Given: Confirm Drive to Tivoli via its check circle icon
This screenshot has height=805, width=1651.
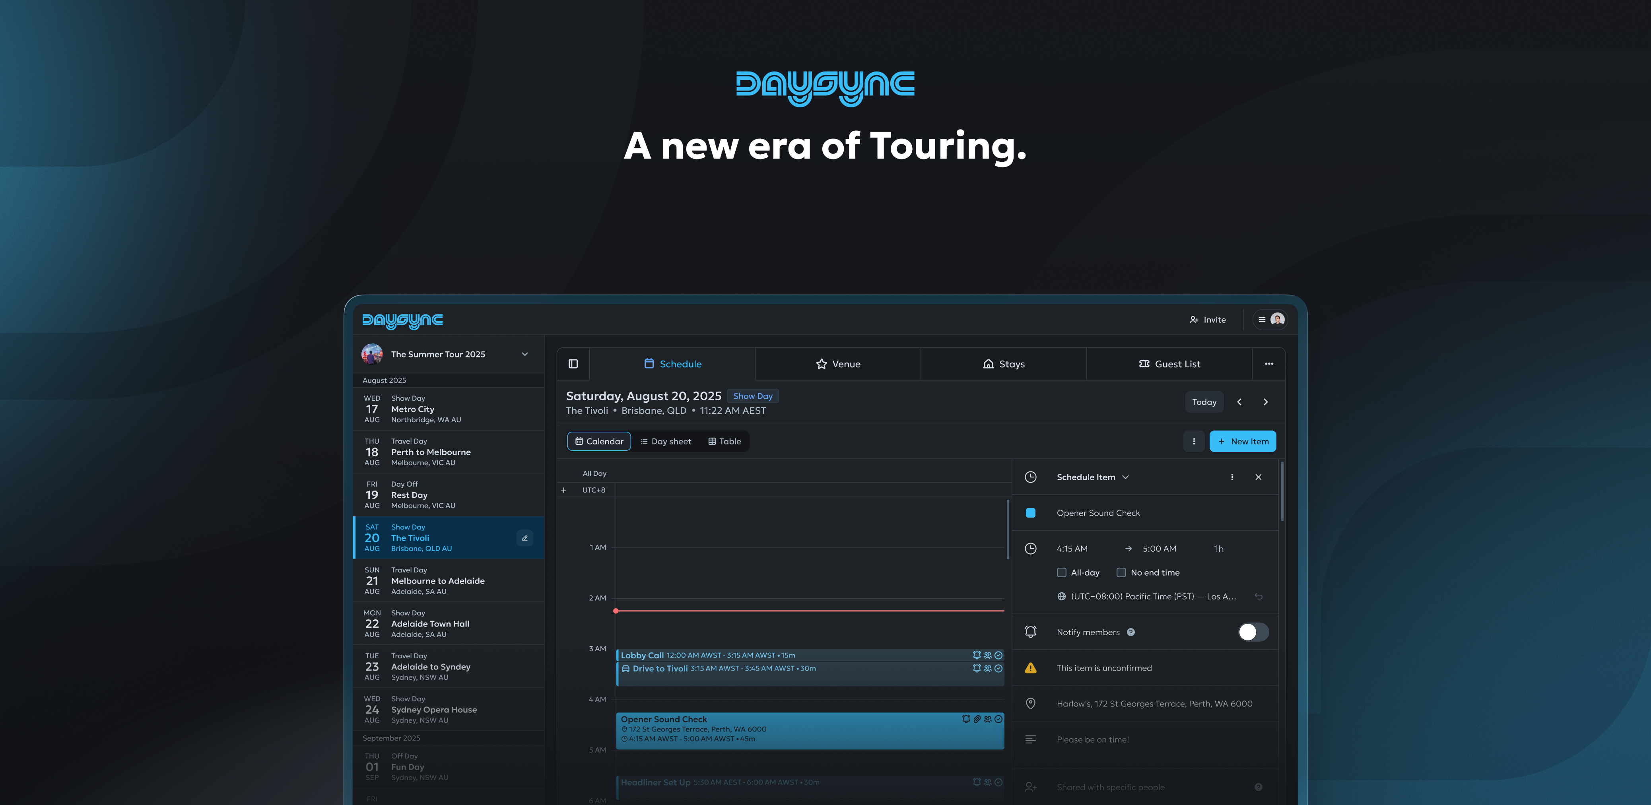Looking at the screenshot, I should (x=998, y=668).
